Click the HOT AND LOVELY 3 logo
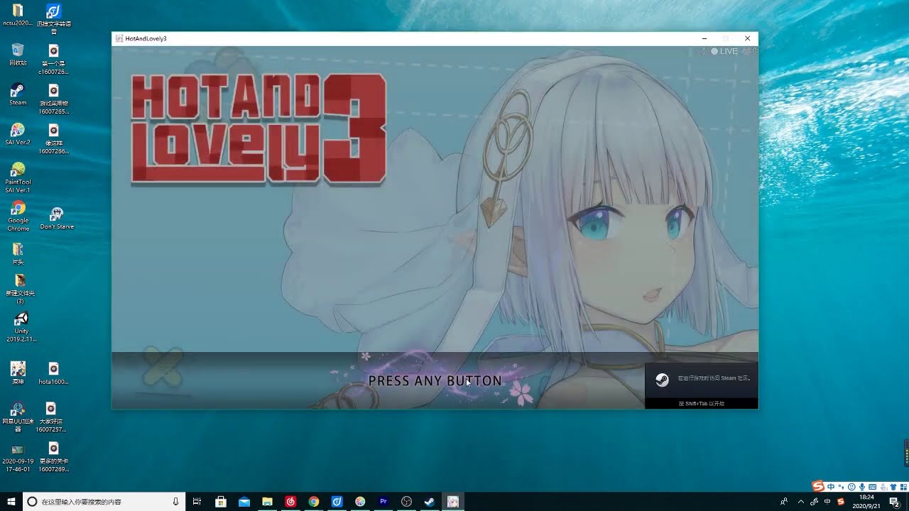Image resolution: width=909 pixels, height=511 pixels. (x=258, y=130)
